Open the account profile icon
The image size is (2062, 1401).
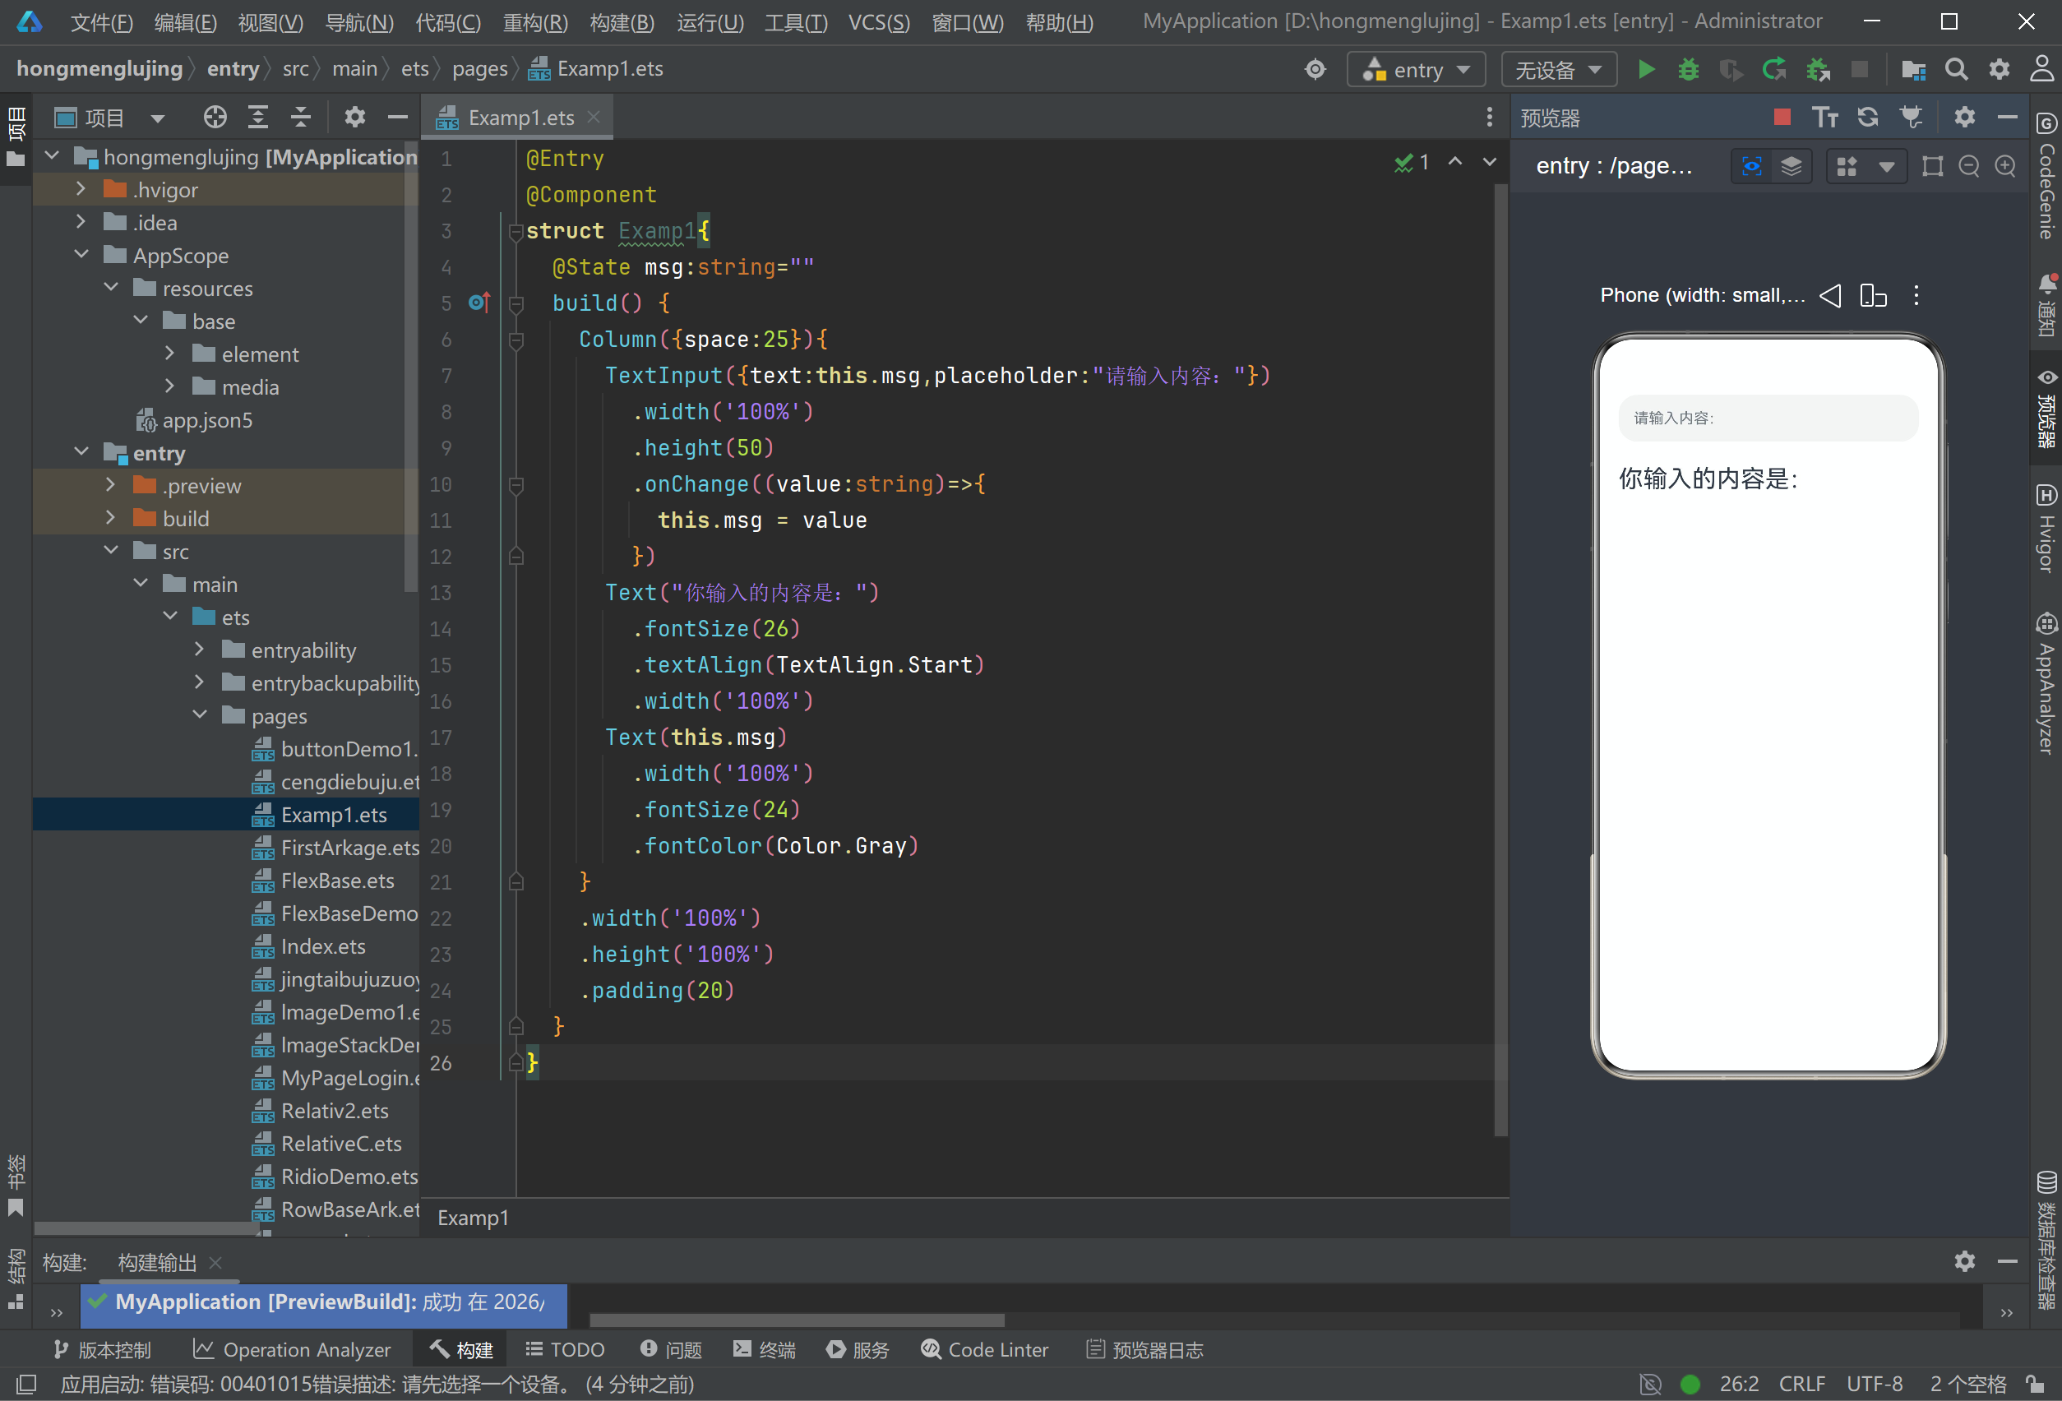(2041, 69)
